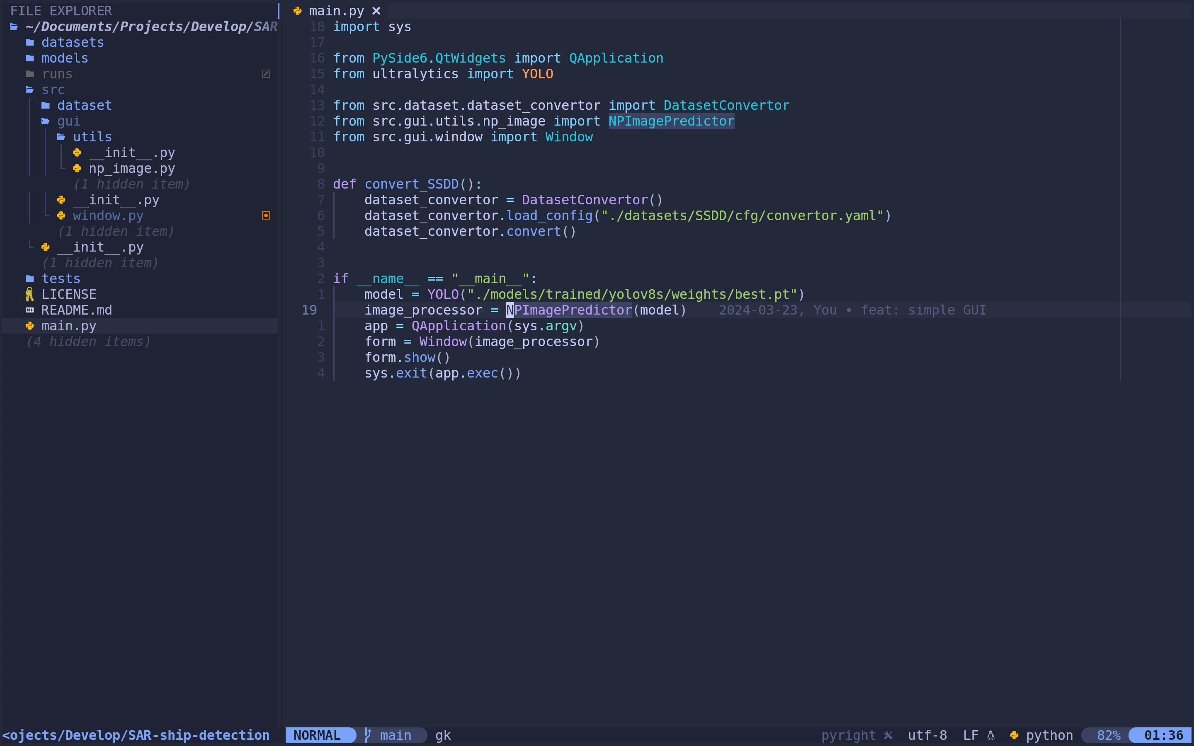Click the Python icon on main.py tab

pyautogui.click(x=298, y=11)
